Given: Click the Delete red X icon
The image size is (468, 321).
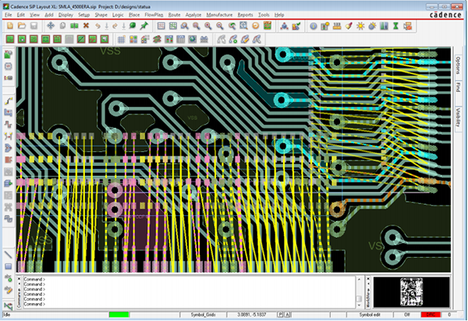Looking at the screenshot, I should (x=86, y=26).
